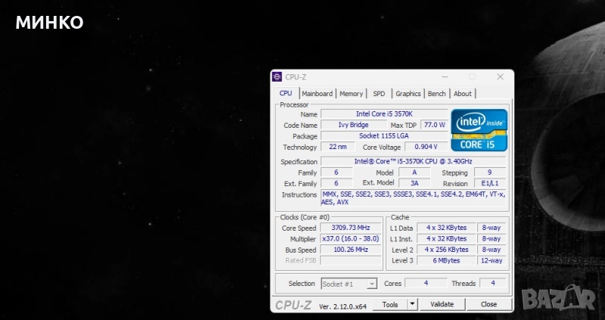Viewport: 605px width, 320px height.
Task: Close the CPU-Z window with X
Action: pyautogui.click(x=500, y=76)
